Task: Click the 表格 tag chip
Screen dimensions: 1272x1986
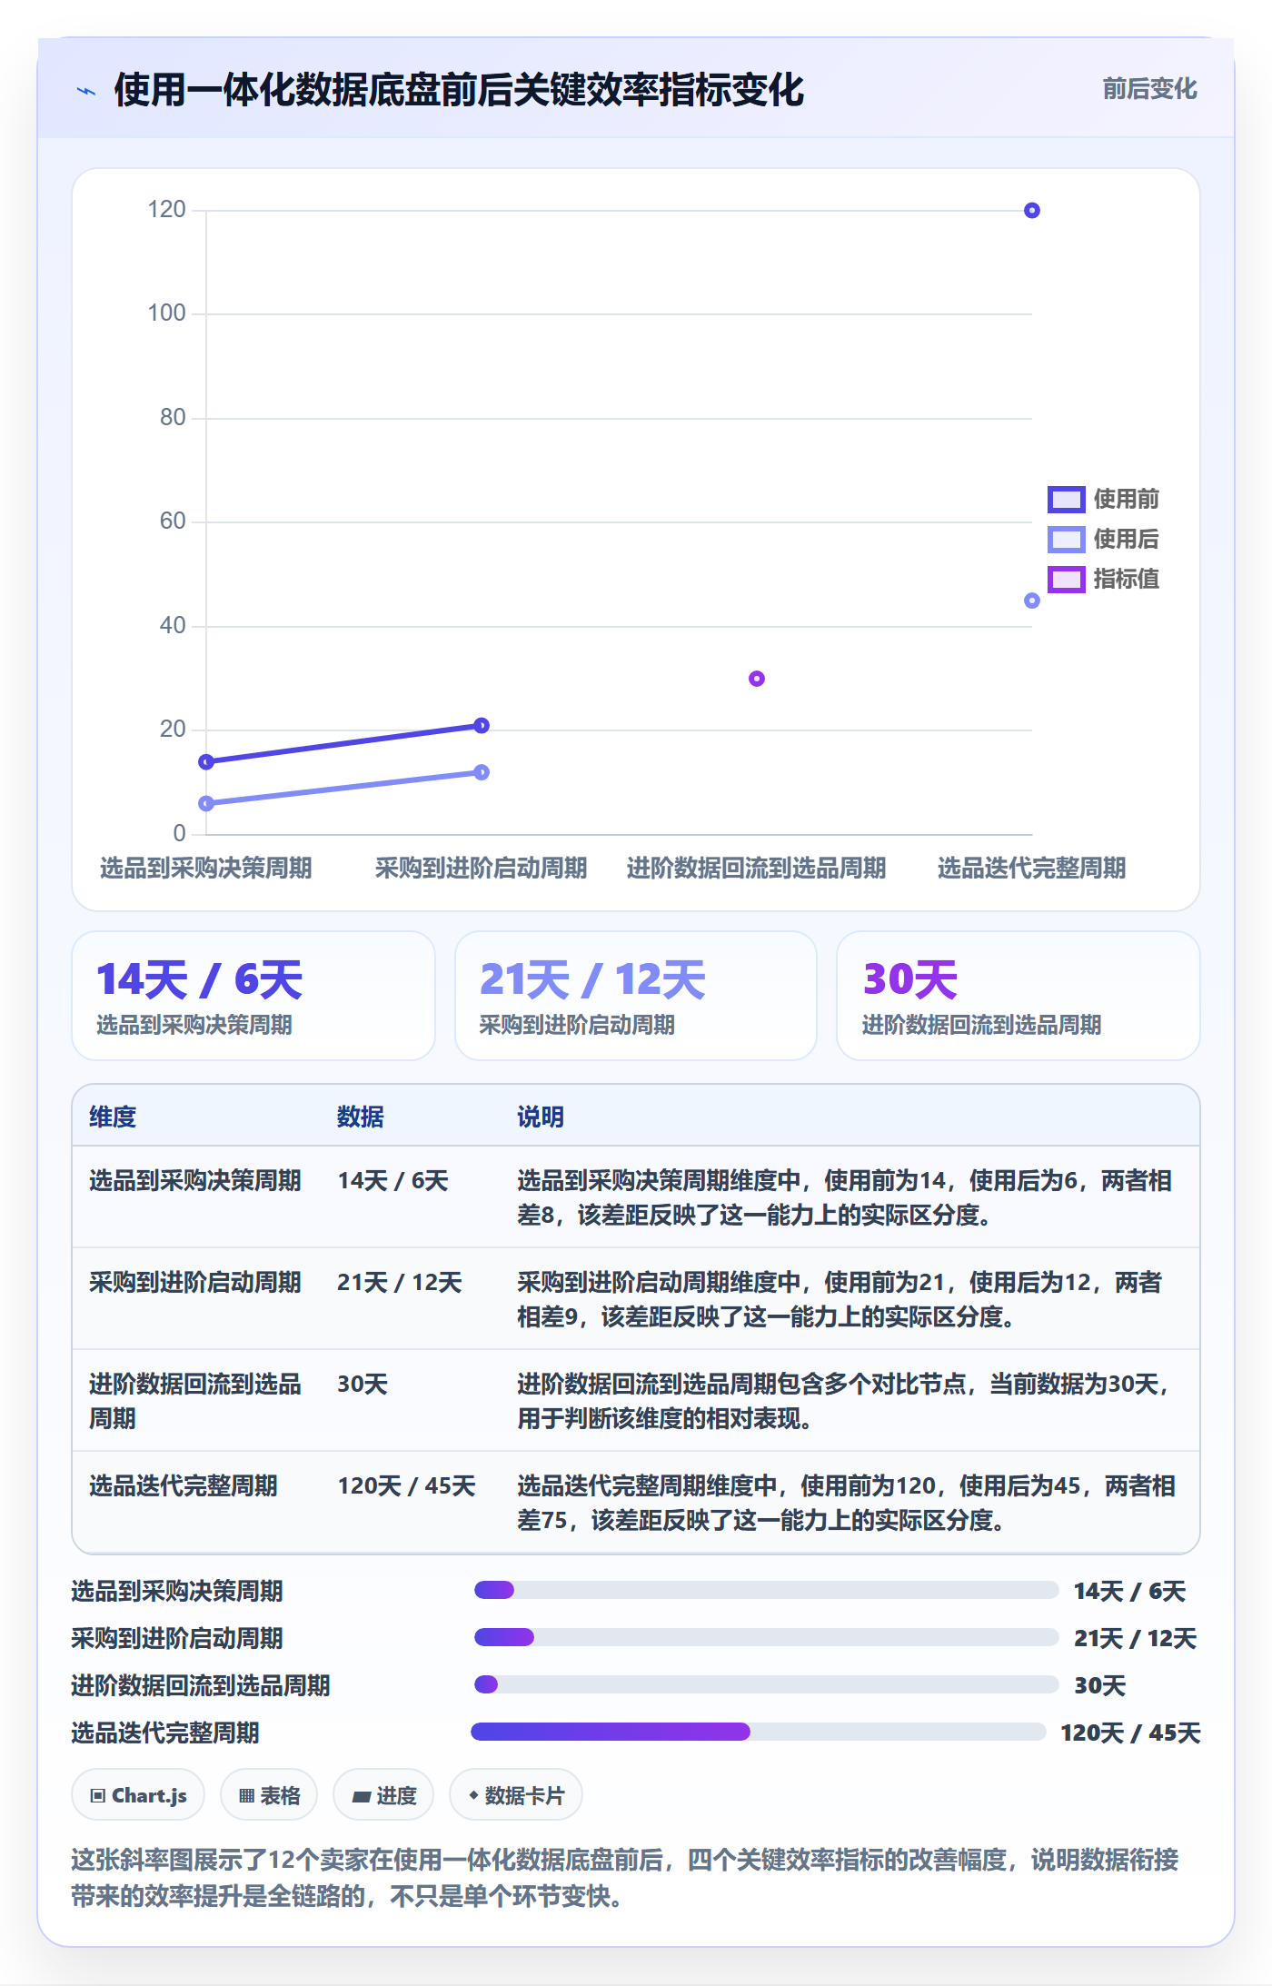Action: tap(269, 1794)
